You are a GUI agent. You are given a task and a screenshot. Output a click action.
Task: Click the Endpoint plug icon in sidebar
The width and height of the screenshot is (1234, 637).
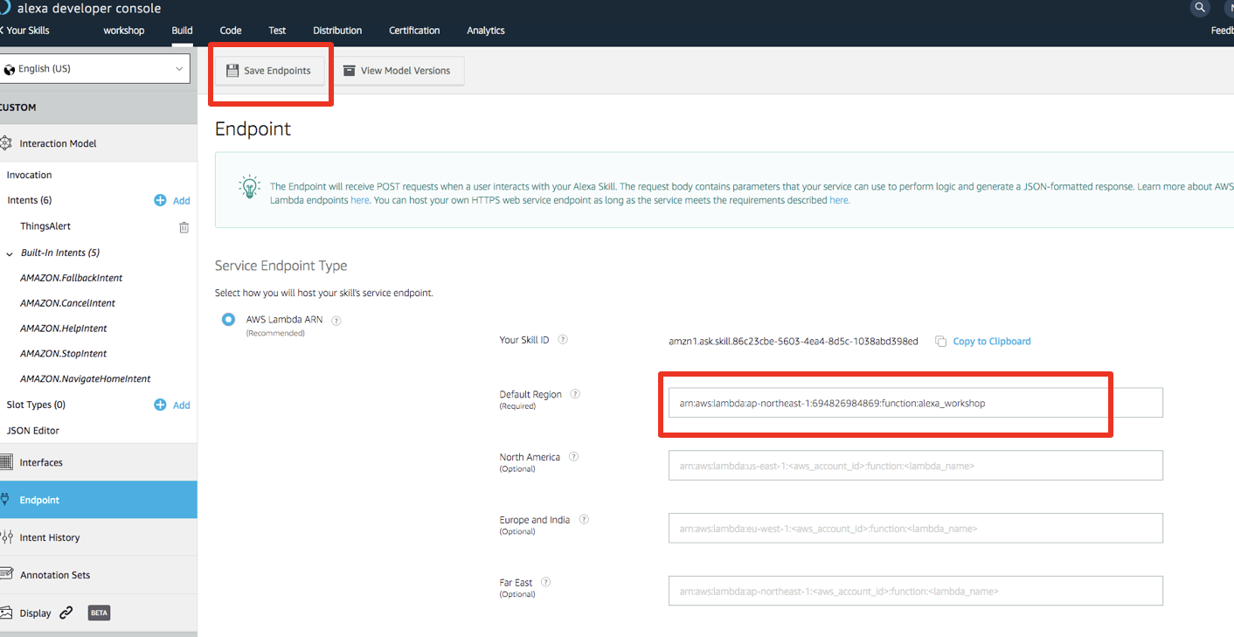6,500
